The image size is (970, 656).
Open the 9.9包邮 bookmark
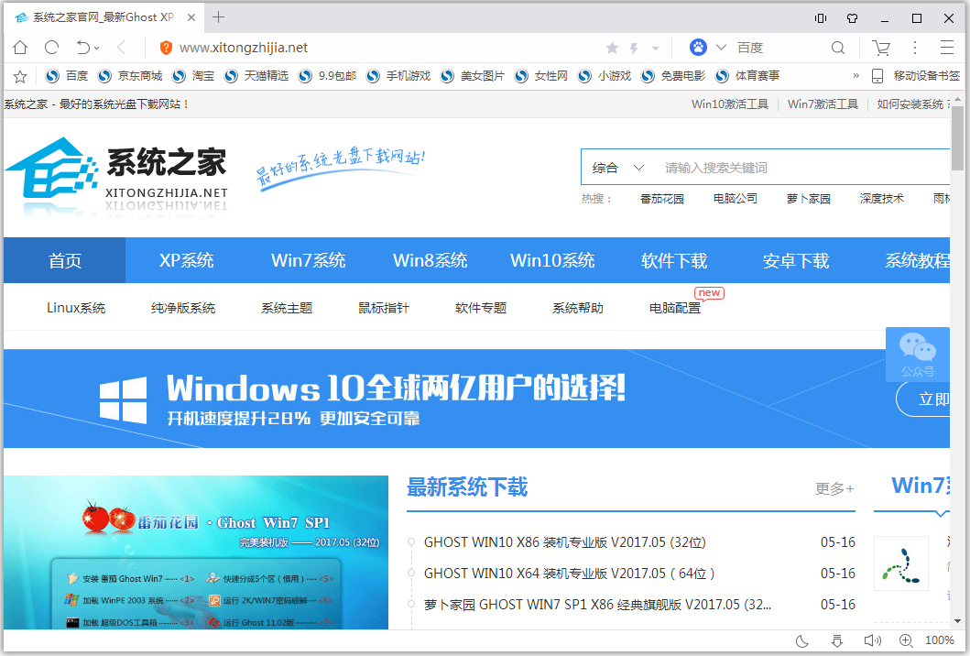pos(327,75)
